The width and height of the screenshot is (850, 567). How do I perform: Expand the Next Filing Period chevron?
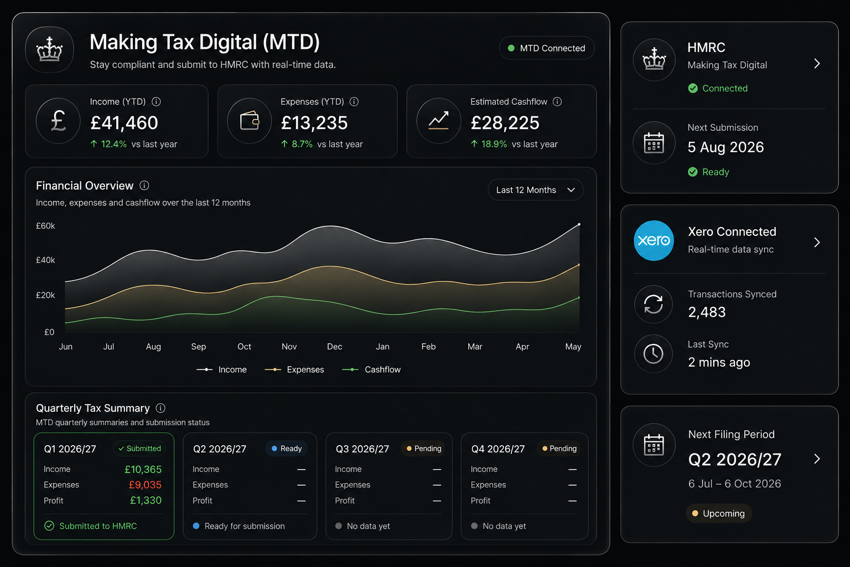(x=817, y=459)
